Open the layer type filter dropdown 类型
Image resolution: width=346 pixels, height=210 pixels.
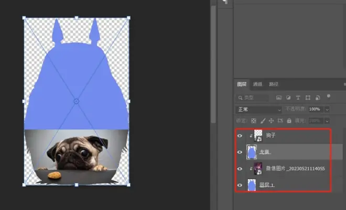click(253, 97)
